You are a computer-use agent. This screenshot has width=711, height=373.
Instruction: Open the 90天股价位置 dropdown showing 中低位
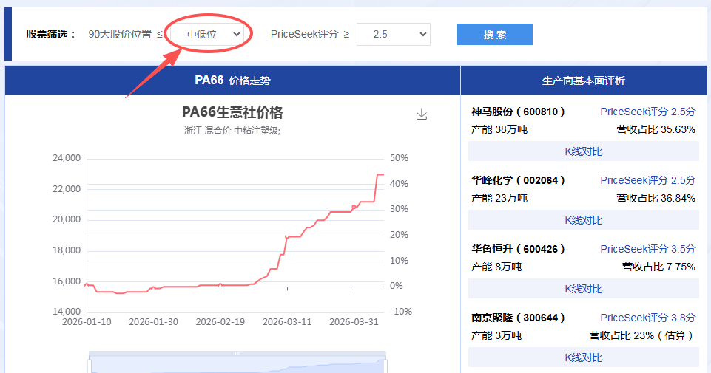pyautogui.click(x=207, y=35)
